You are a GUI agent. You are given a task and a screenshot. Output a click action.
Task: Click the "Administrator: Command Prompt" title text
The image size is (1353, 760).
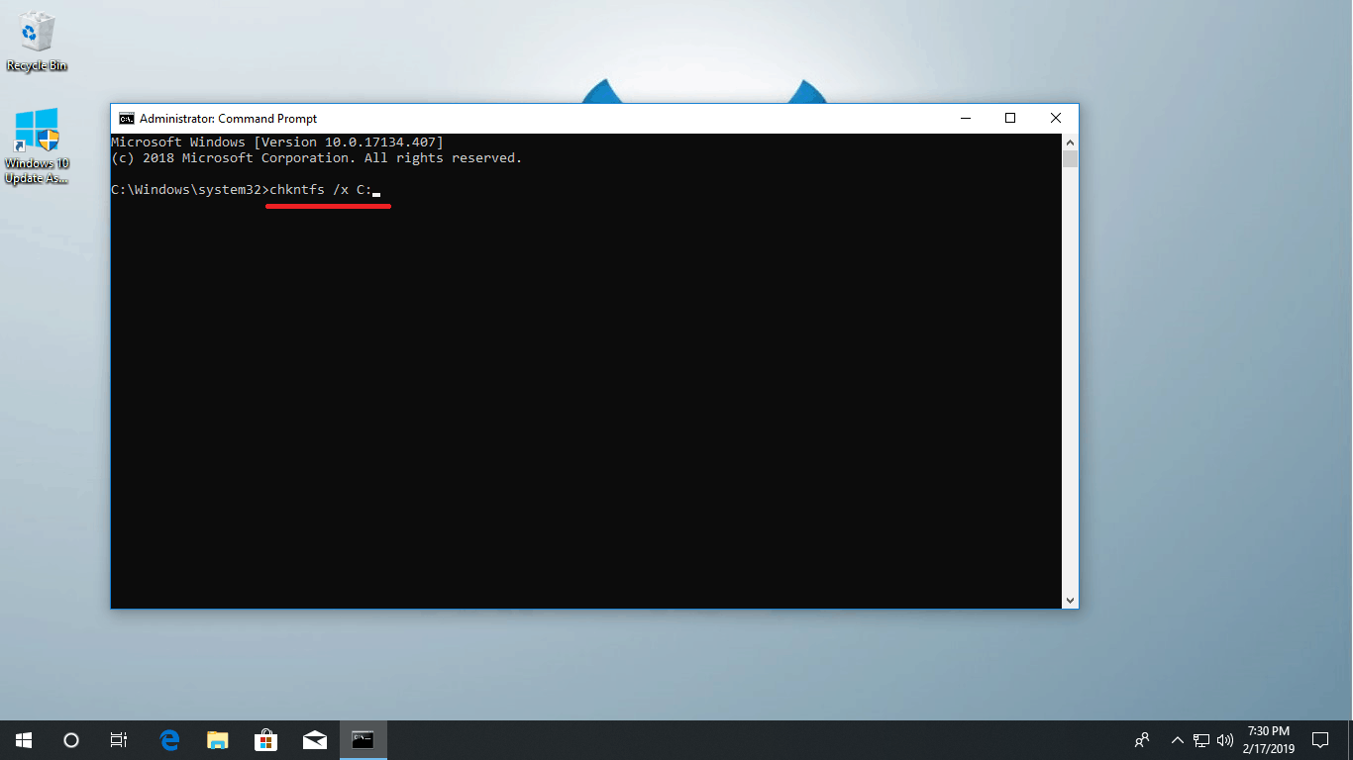pyautogui.click(x=228, y=119)
